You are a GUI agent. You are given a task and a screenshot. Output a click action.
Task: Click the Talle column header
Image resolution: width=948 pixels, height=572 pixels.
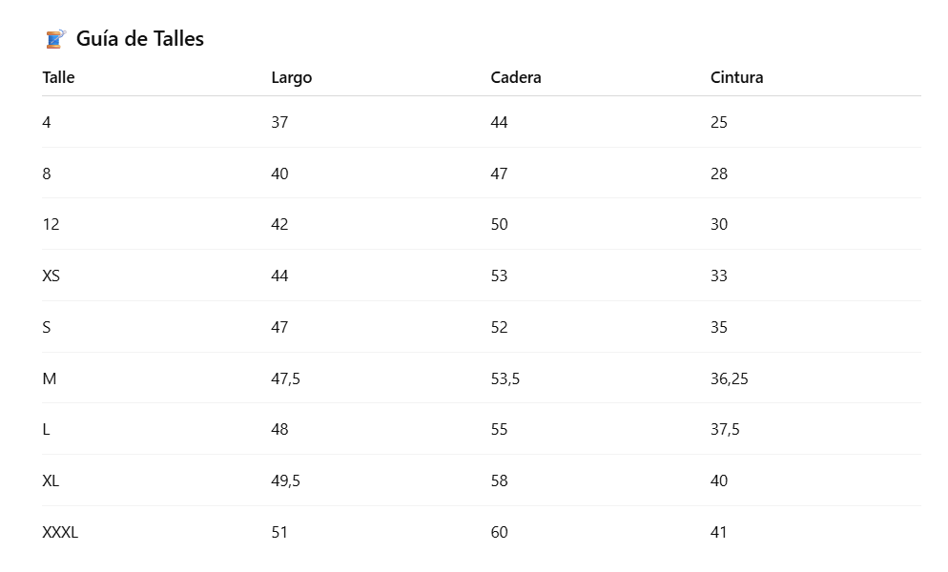pos(58,78)
